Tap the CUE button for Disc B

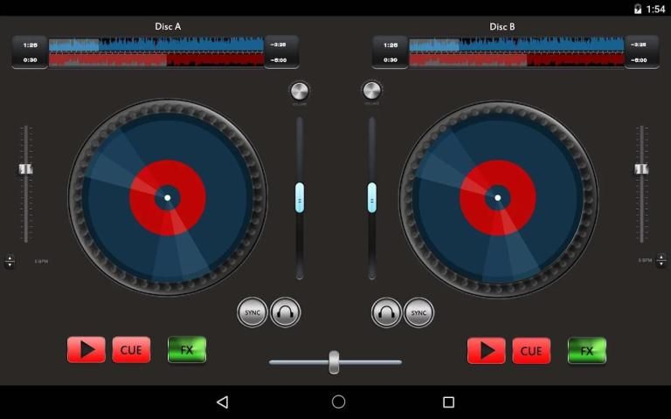tap(531, 350)
